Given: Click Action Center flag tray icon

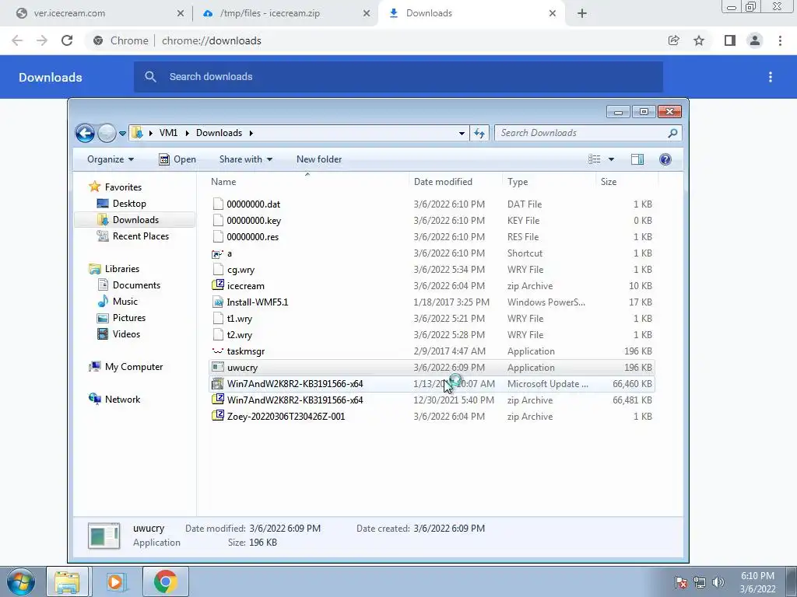Looking at the screenshot, I should pos(681,582).
